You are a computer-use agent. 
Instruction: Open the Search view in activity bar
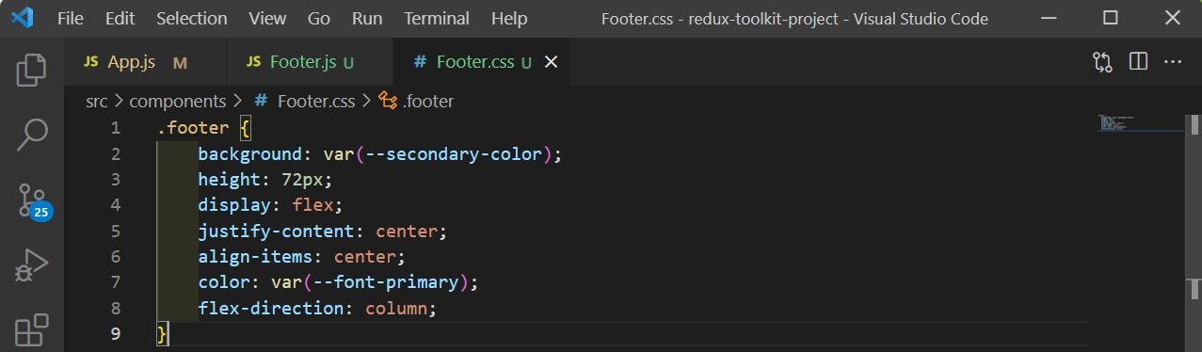[31, 135]
